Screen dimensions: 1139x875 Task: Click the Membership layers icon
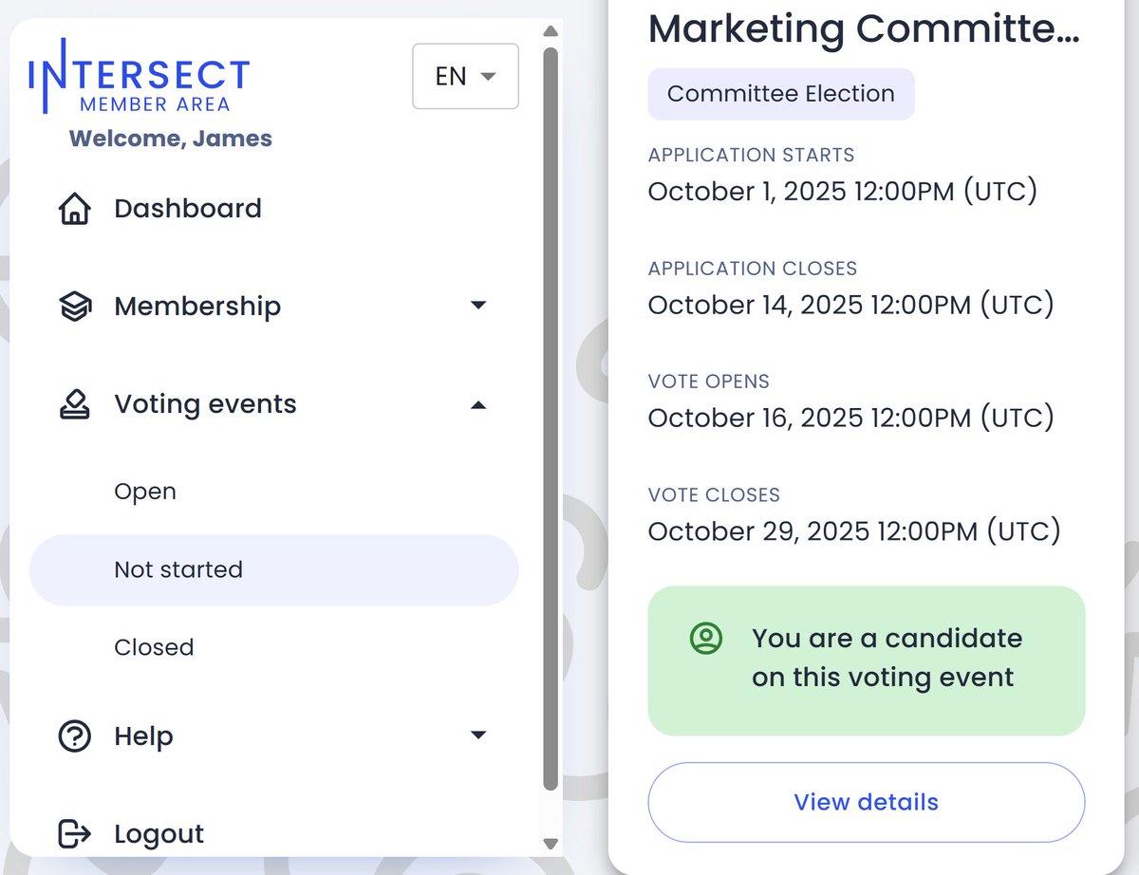coord(74,307)
